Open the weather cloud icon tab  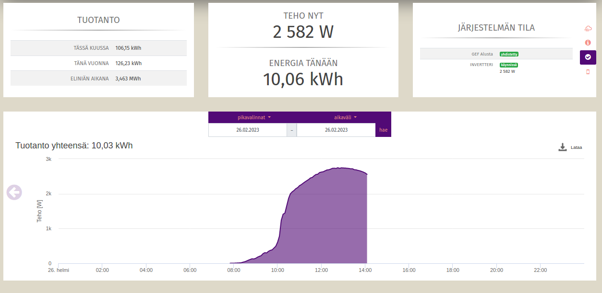(588, 29)
